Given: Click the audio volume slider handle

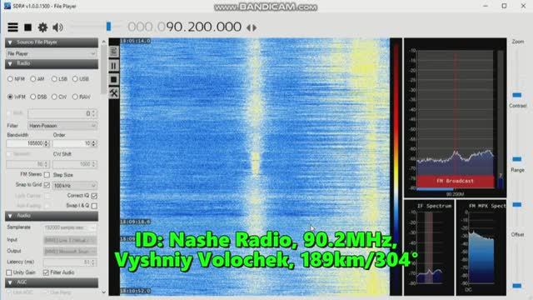Looking at the screenshot, I should 109,26.
